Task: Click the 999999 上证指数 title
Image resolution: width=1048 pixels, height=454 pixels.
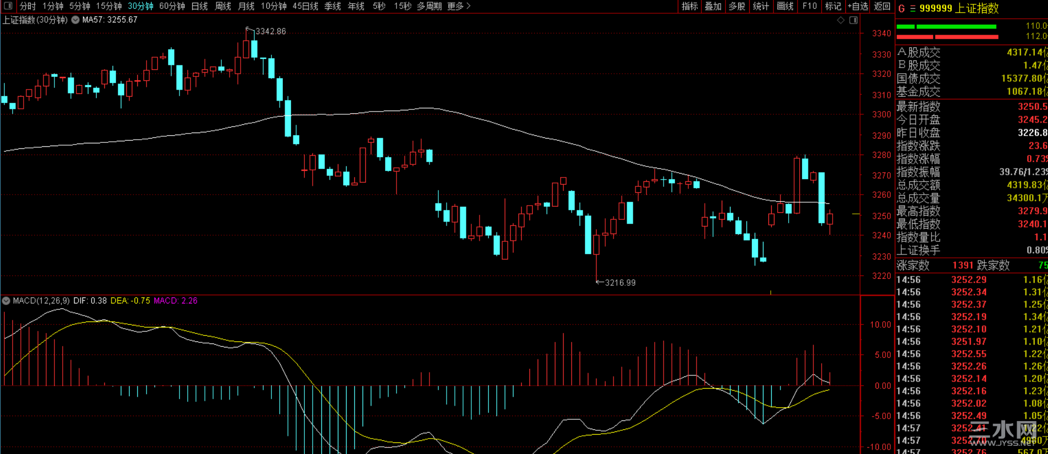Action: (x=959, y=9)
